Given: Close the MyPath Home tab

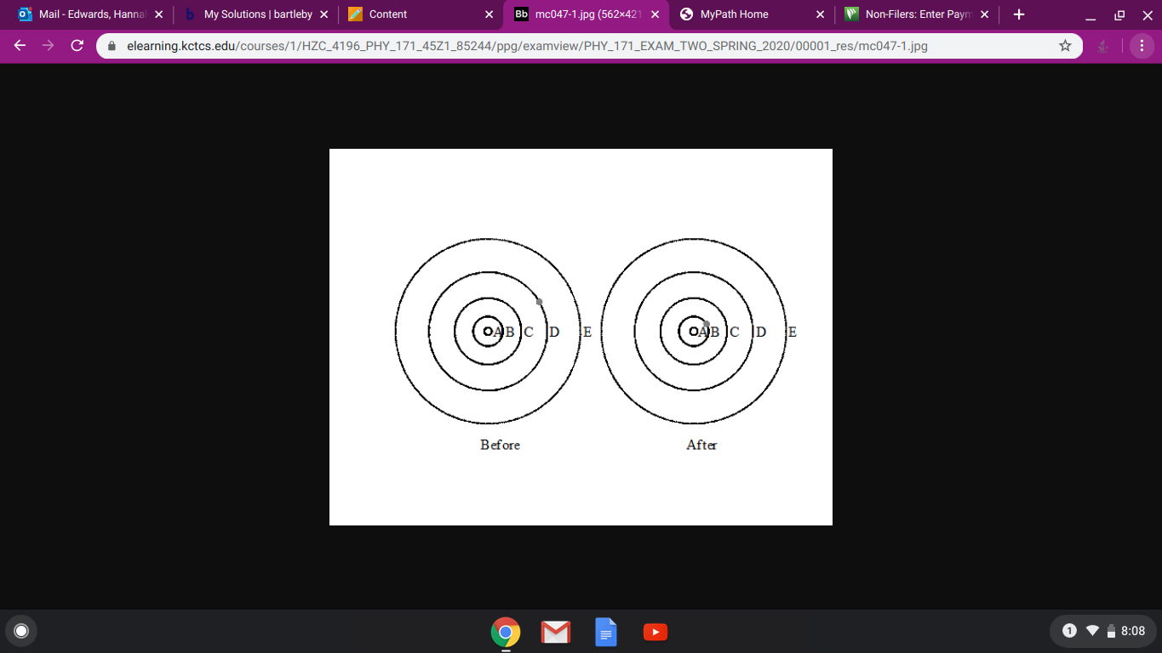Looking at the screenshot, I should pyautogui.click(x=820, y=14).
